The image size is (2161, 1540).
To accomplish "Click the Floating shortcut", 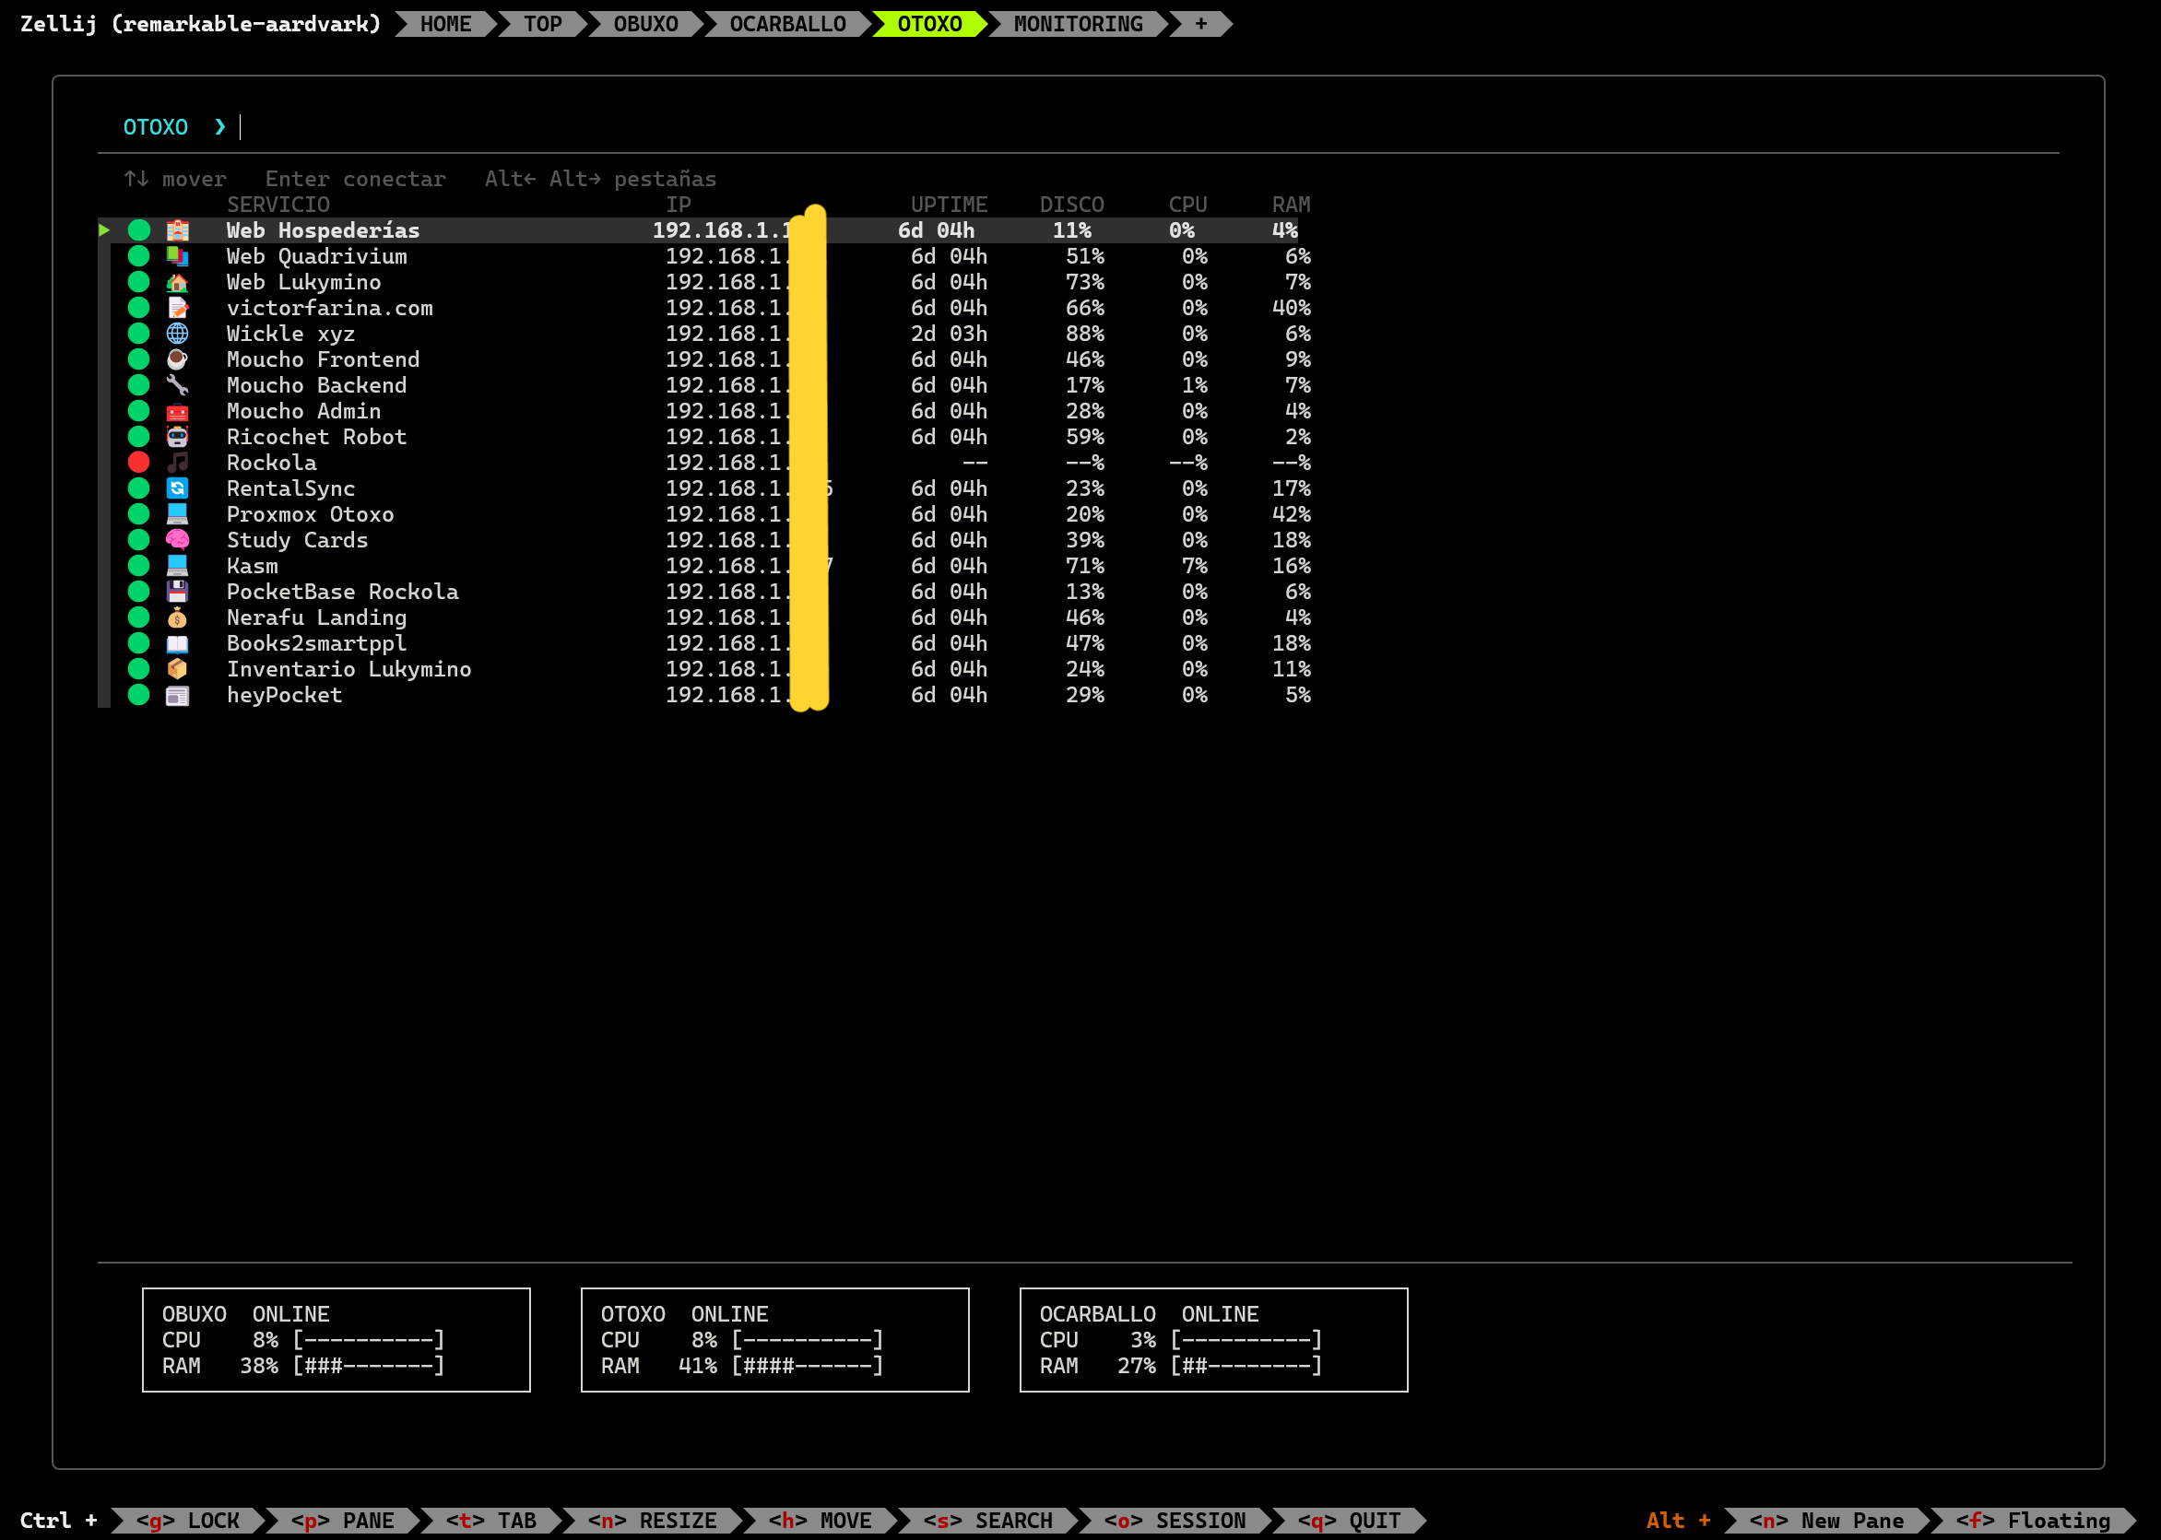I will pos(2033,1520).
